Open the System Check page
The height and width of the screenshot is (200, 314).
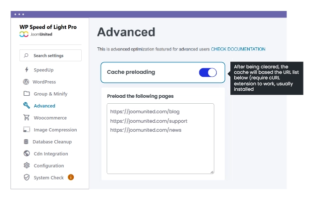click(x=49, y=178)
